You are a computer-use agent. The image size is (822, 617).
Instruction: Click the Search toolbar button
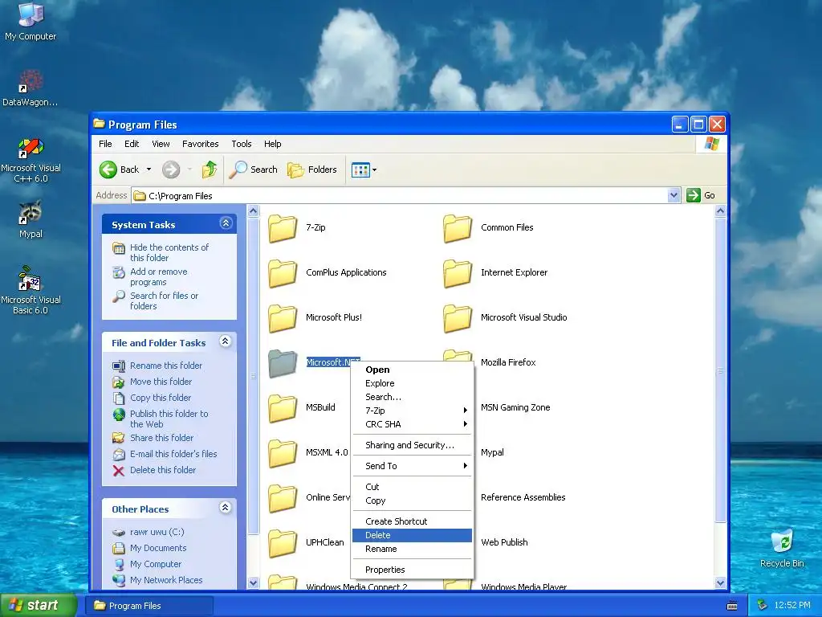(254, 170)
